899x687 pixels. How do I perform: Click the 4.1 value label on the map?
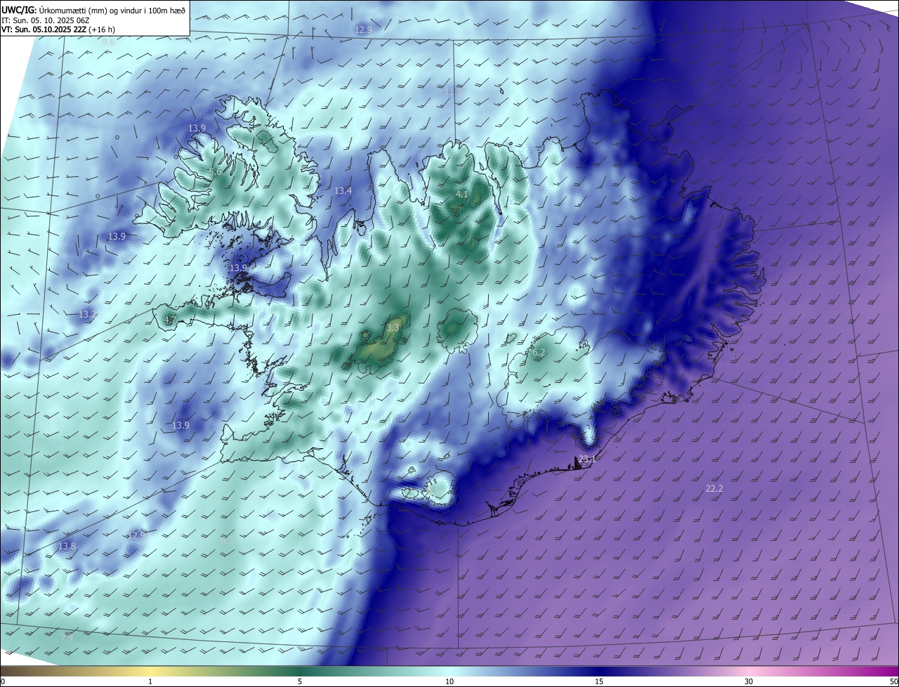point(461,194)
